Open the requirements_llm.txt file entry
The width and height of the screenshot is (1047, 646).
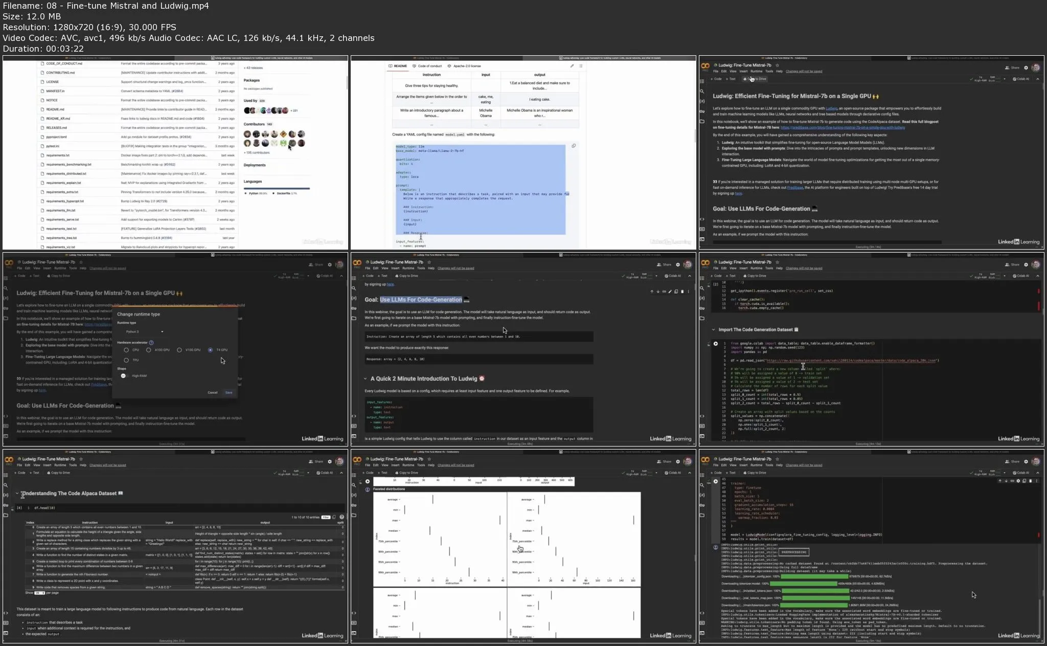61,210
